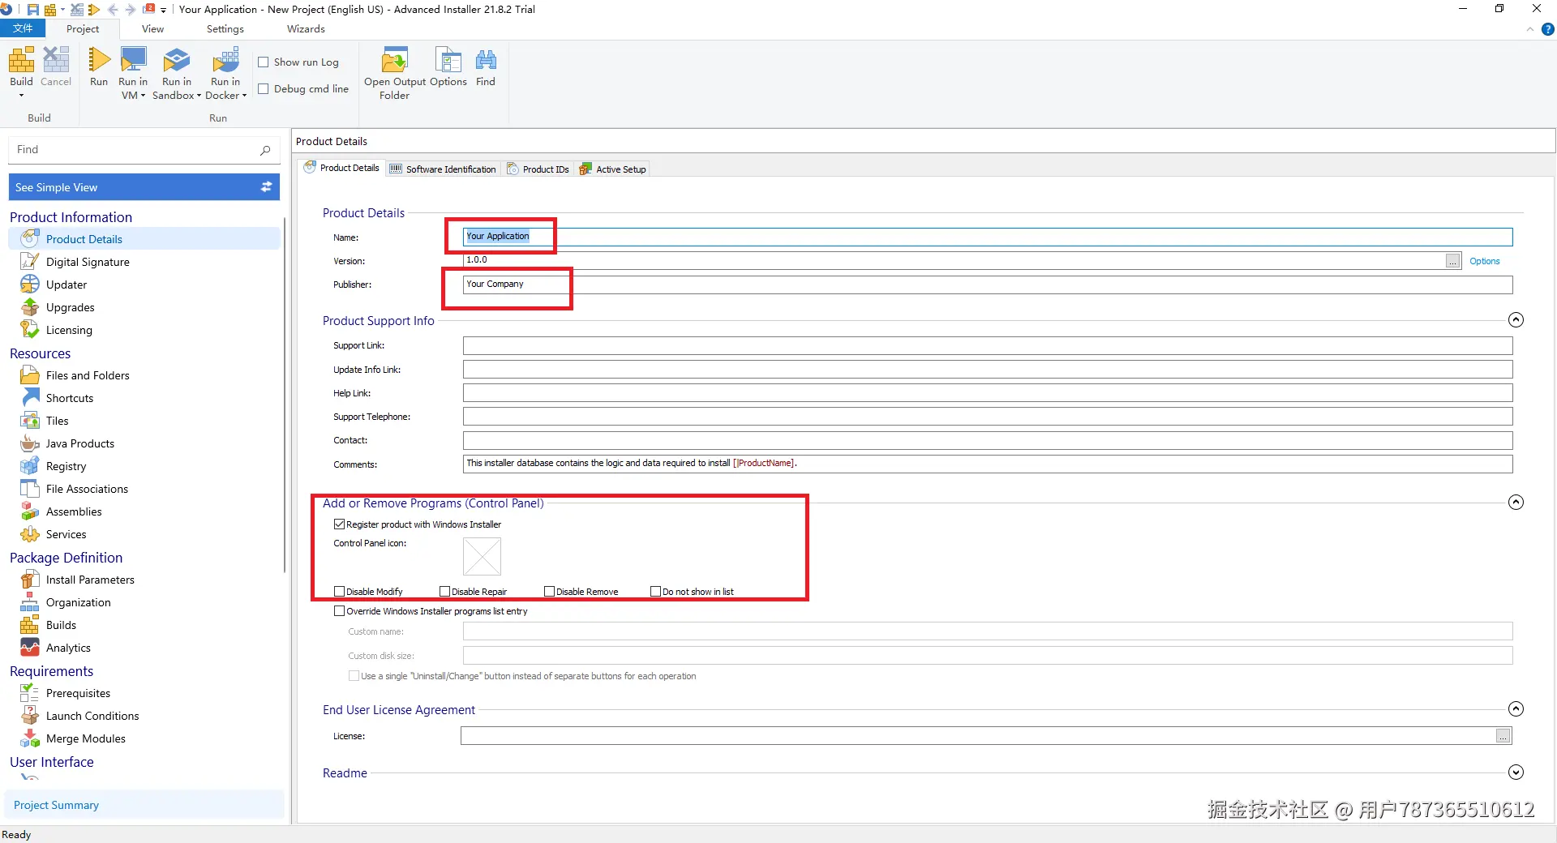Open the Active Setup tab
The height and width of the screenshot is (843, 1557).
coord(613,169)
